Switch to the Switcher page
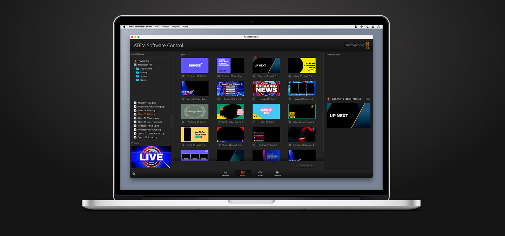The width and height of the screenshot is (505, 236). (x=225, y=174)
